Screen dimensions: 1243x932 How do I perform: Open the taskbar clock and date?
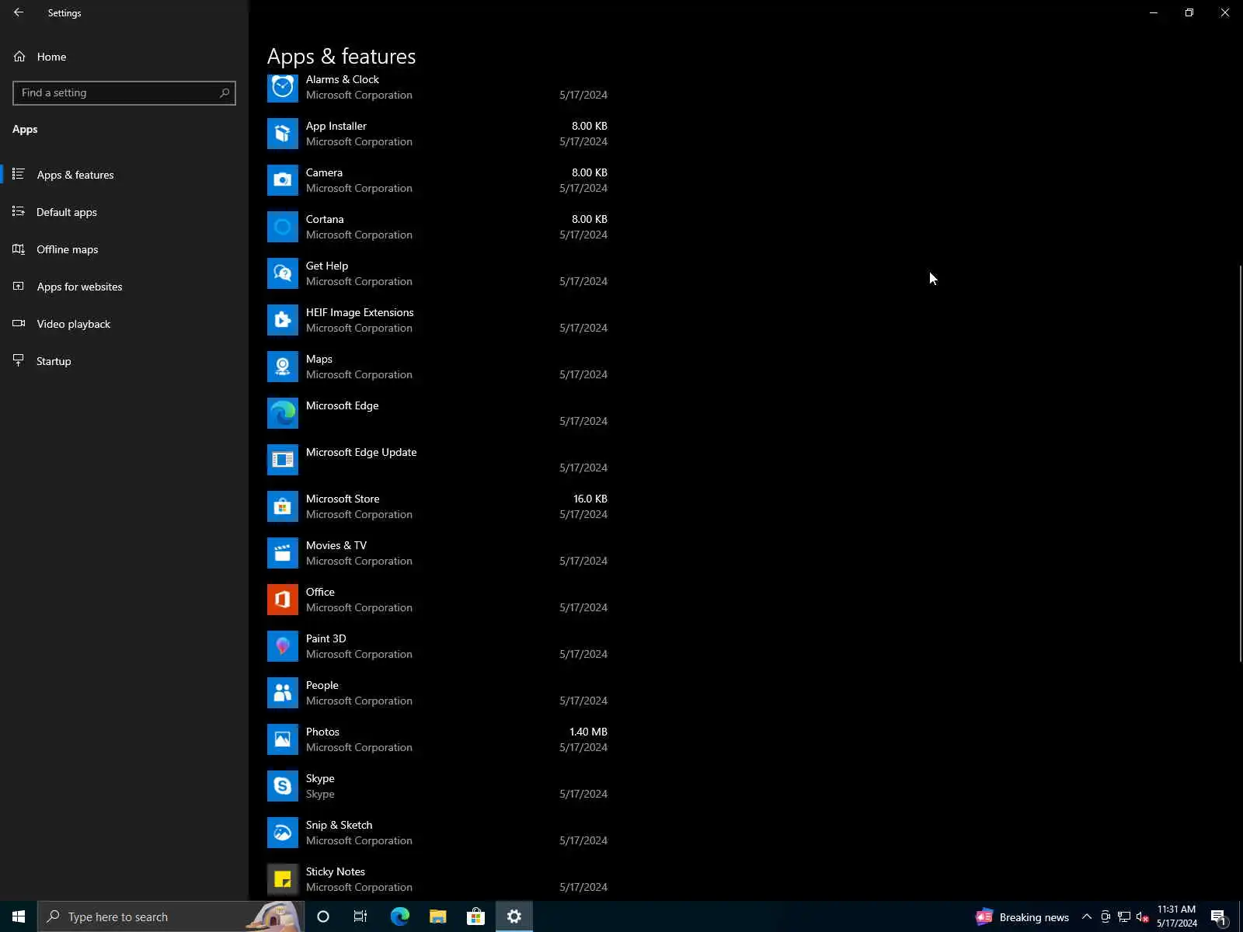pyautogui.click(x=1177, y=916)
